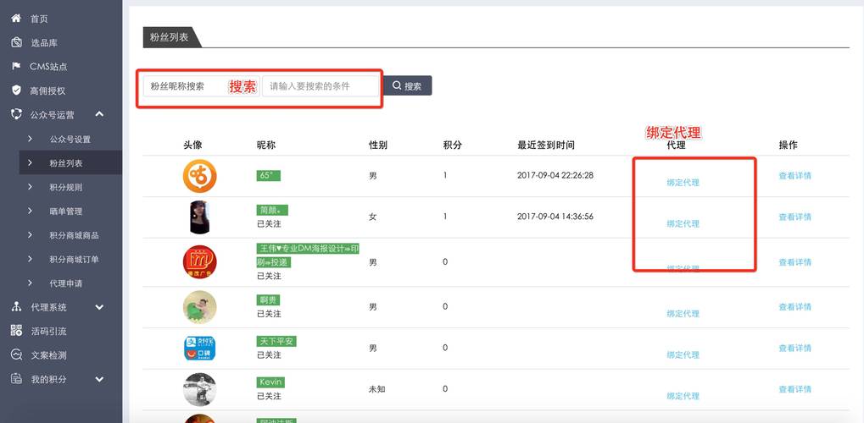The height and width of the screenshot is (423, 864).
Task: Click 查看详情 for fan 65°
Action: 794,176
